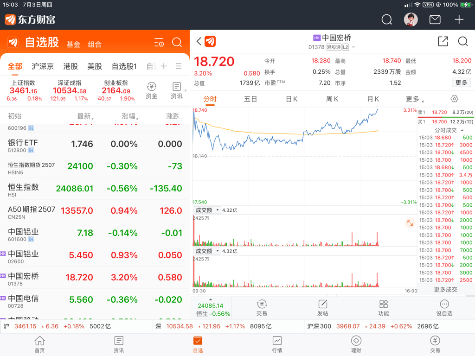Open the 更多 chart period dropdown

[415, 99]
